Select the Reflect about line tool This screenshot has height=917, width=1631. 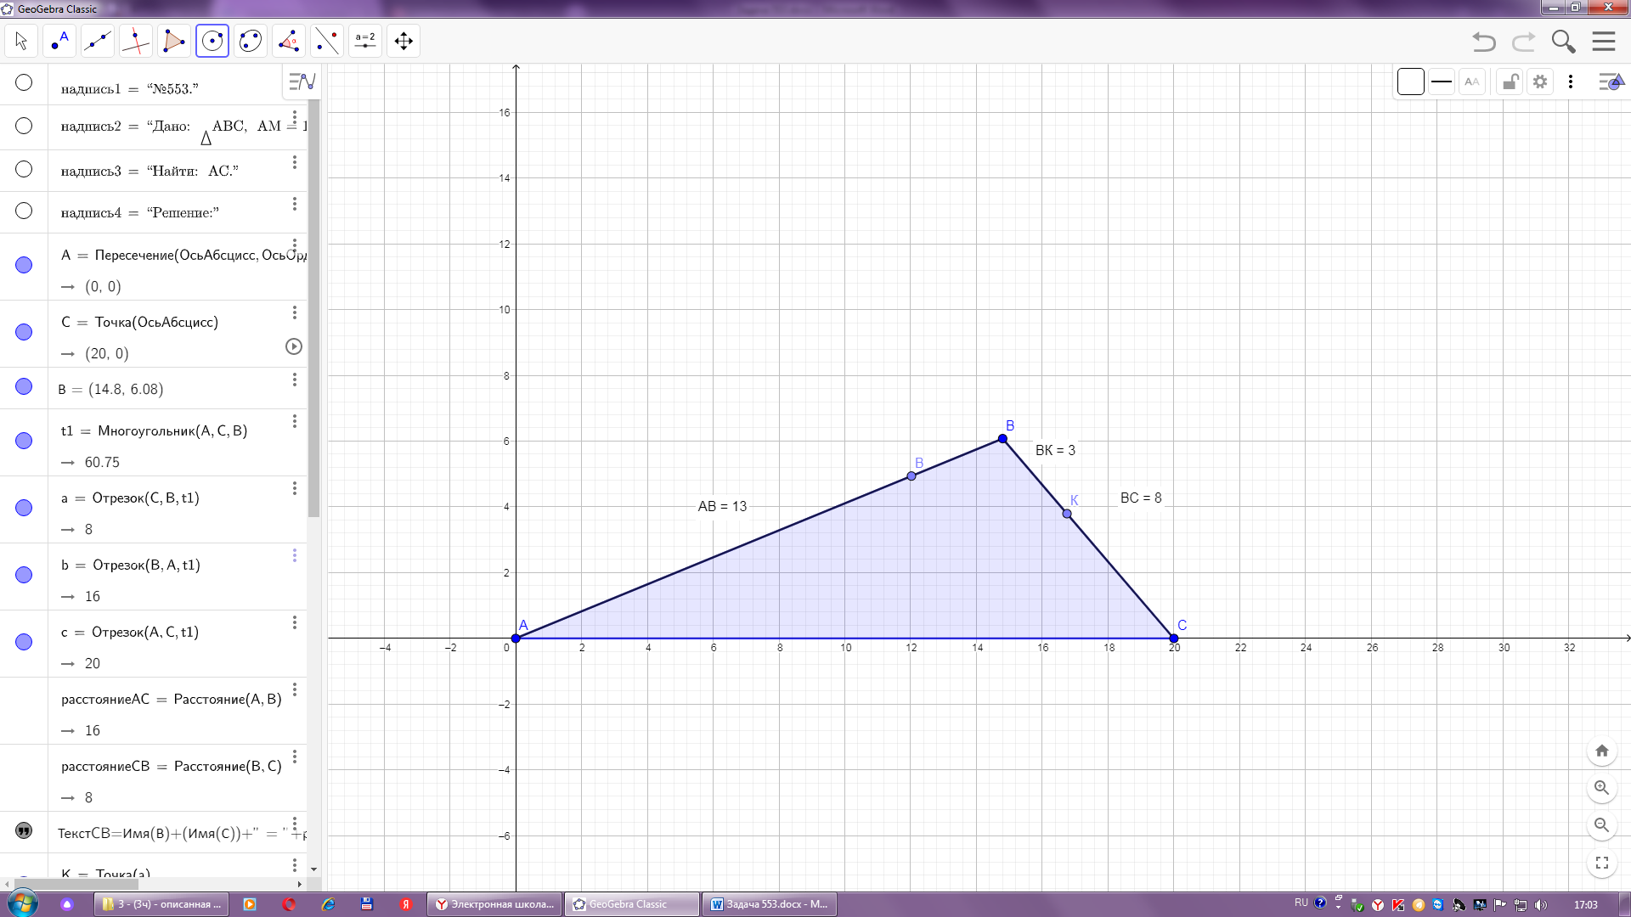point(327,41)
